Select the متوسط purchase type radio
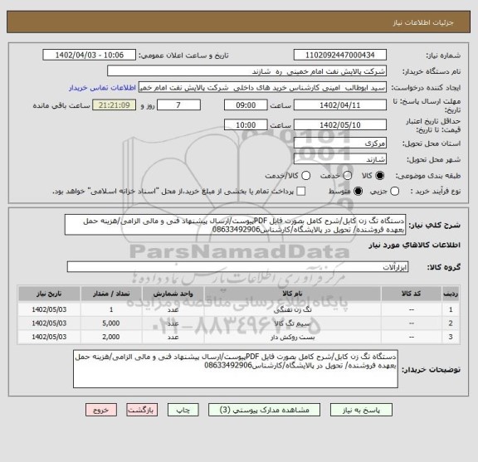Screen dimensions: 478x462 (358, 192)
